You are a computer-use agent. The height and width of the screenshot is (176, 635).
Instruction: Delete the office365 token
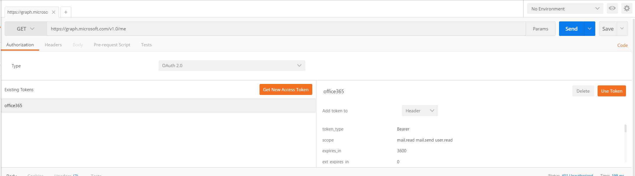pyautogui.click(x=583, y=91)
